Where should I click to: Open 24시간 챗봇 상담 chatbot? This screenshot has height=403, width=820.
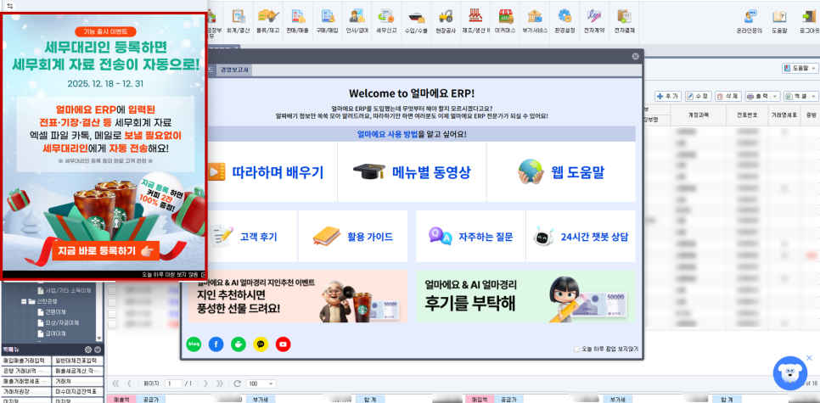click(x=581, y=236)
